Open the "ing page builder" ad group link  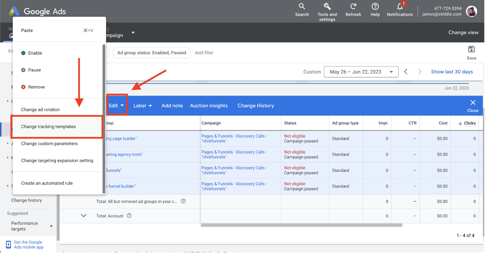121,139
